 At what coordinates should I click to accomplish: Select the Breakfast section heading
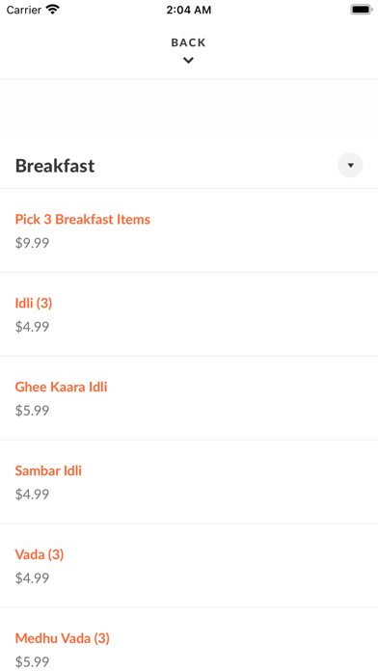[55, 166]
